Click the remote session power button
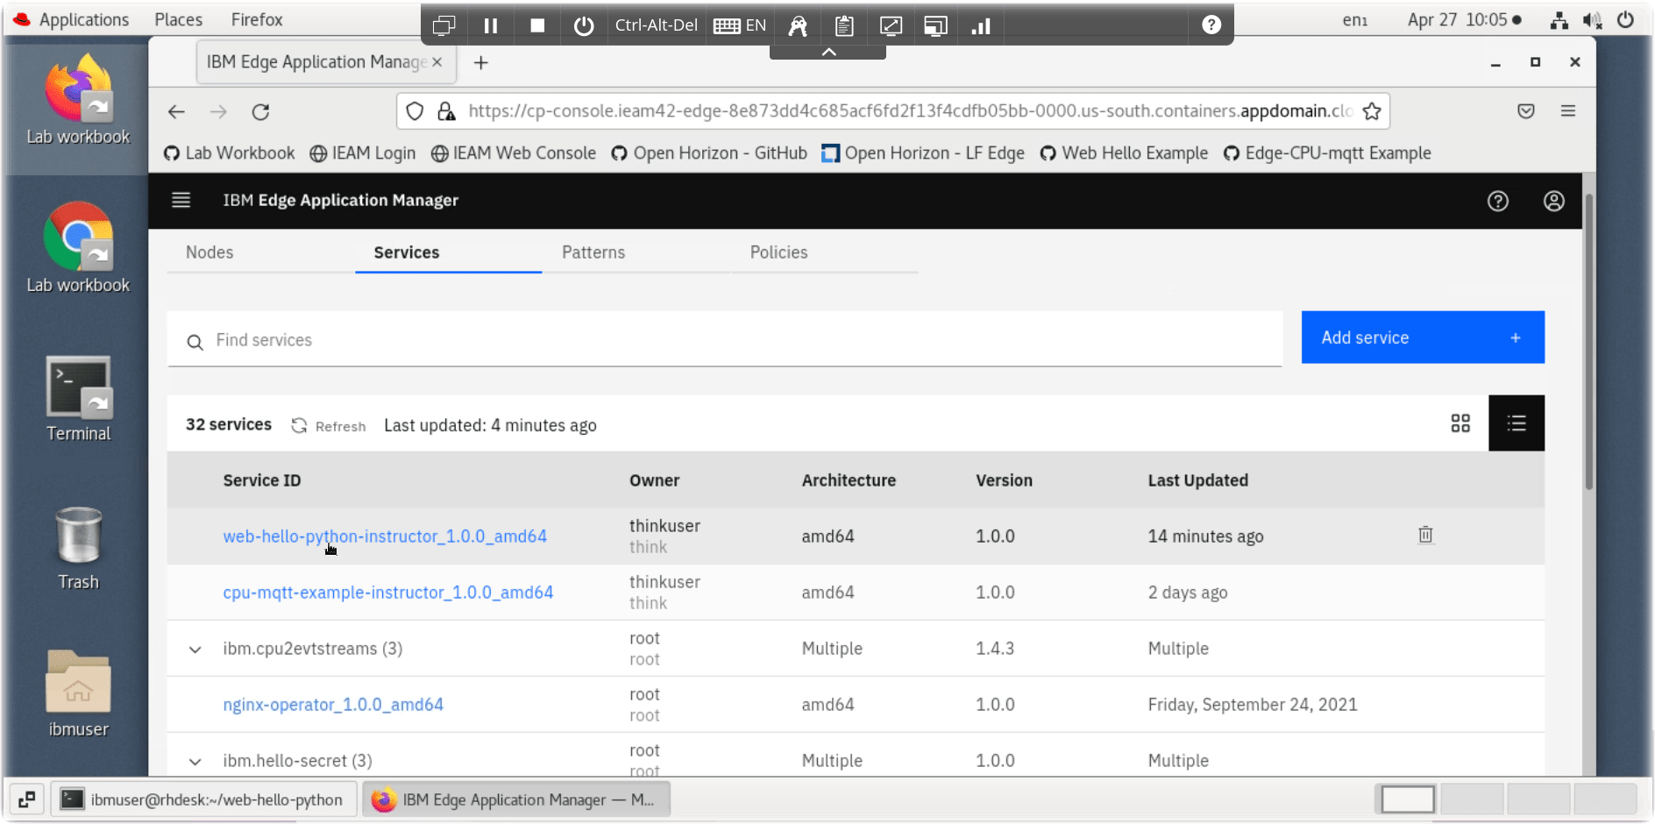The width and height of the screenshot is (1655, 824). (584, 25)
